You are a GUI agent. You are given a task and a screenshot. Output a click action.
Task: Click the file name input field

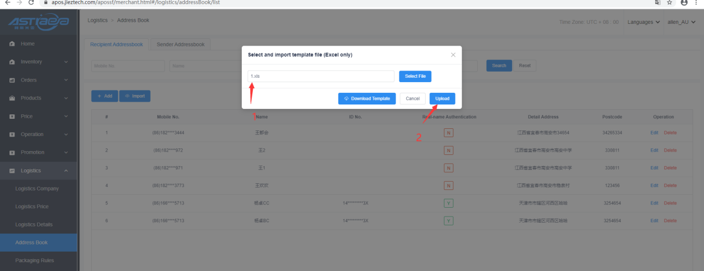point(321,76)
